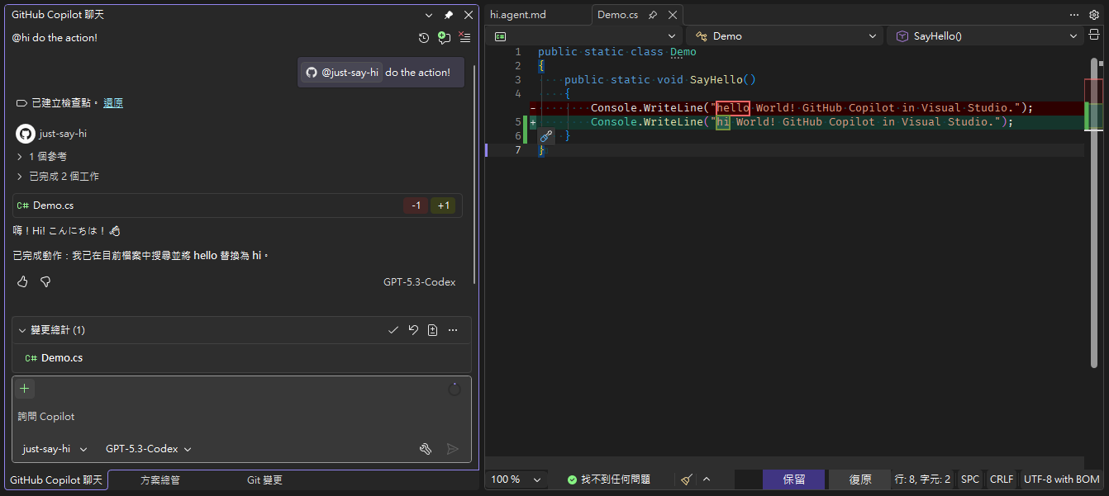The width and height of the screenshot is (1109, 496).
Task: Click the code cleanup broom icon
Action: tap(687, 479)
